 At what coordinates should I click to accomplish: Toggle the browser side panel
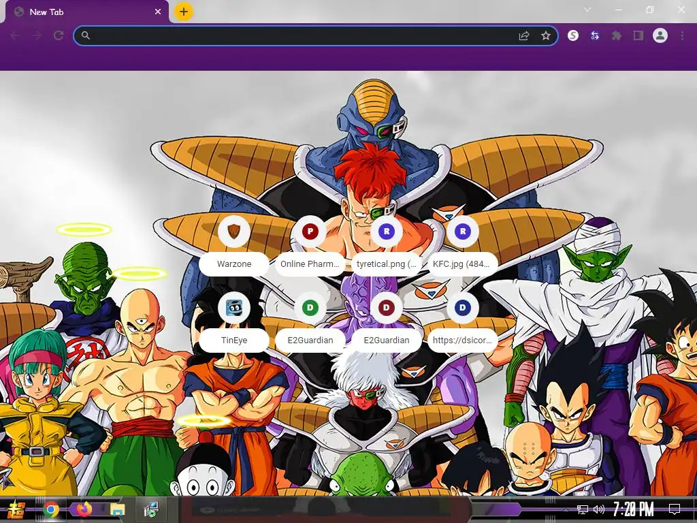pyautogui.click(x=638, y=35)
